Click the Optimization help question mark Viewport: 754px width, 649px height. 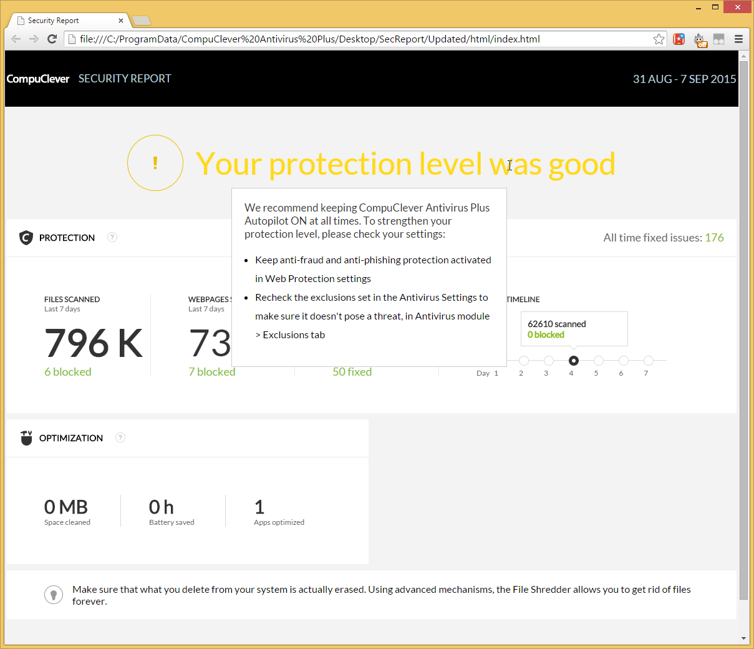120,437
